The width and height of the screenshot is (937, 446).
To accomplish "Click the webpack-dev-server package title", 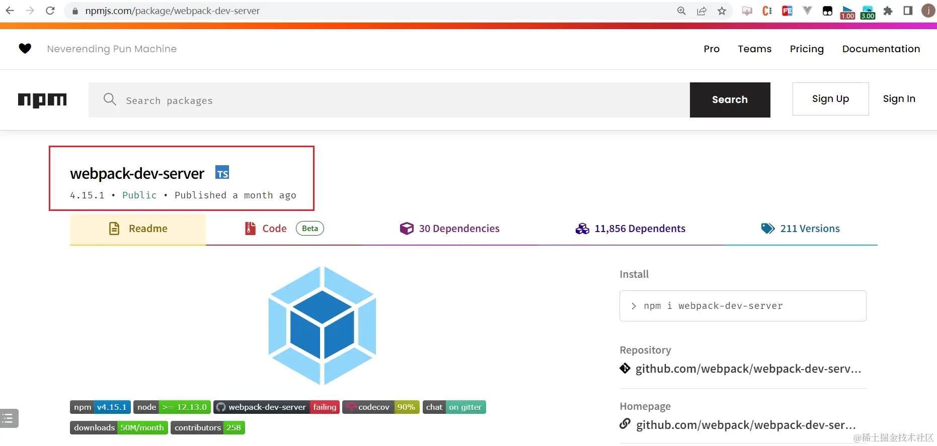I will (x=137, y=173).
